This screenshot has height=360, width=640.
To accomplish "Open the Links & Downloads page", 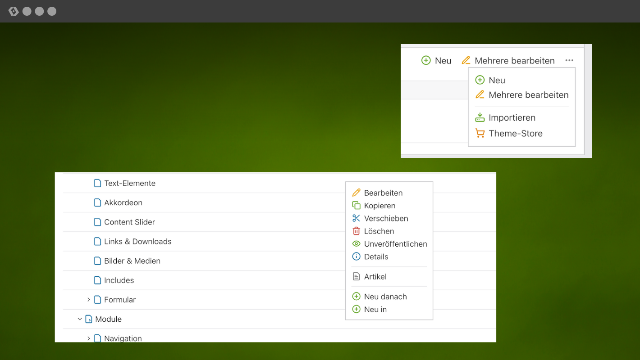I will pos(137,242).
